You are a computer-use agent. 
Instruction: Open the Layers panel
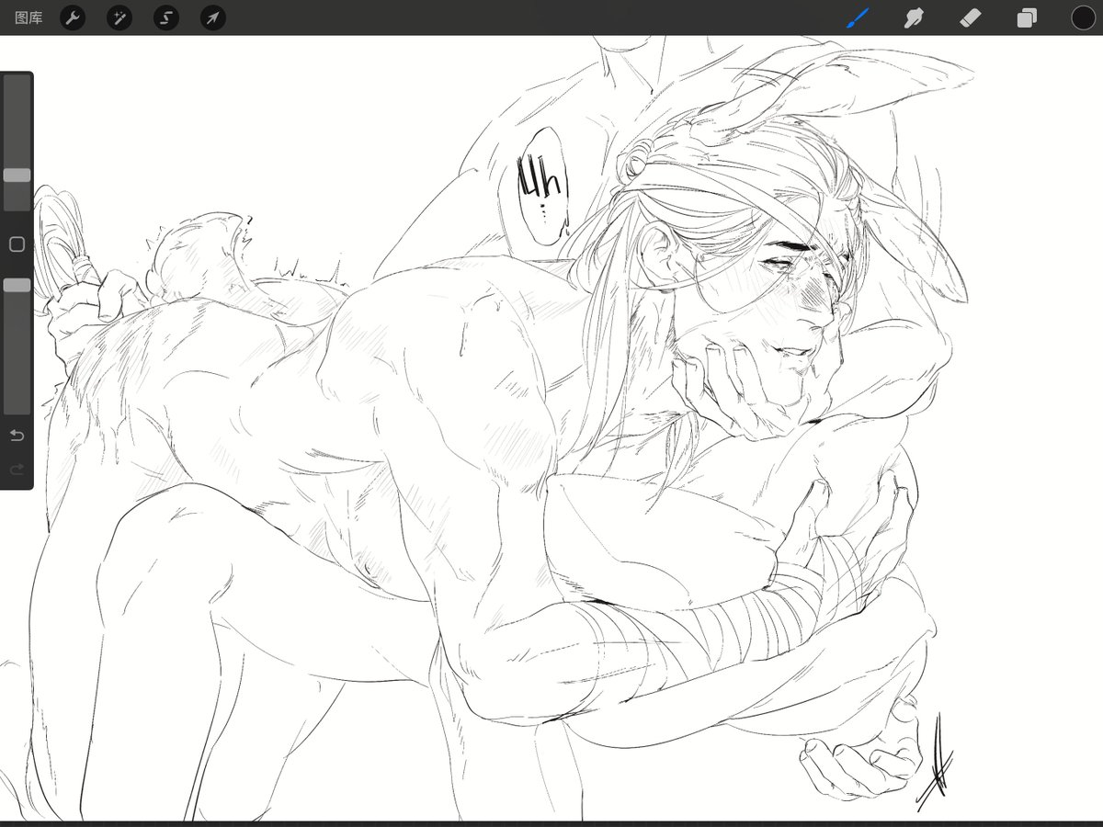click(x=1027, y=17)
